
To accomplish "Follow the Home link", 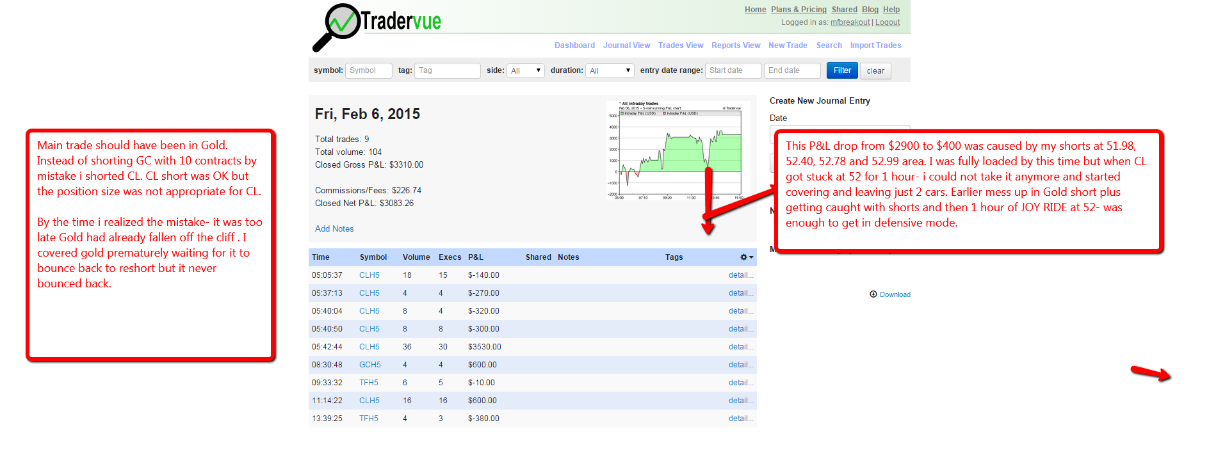I will tap(755, 10).
